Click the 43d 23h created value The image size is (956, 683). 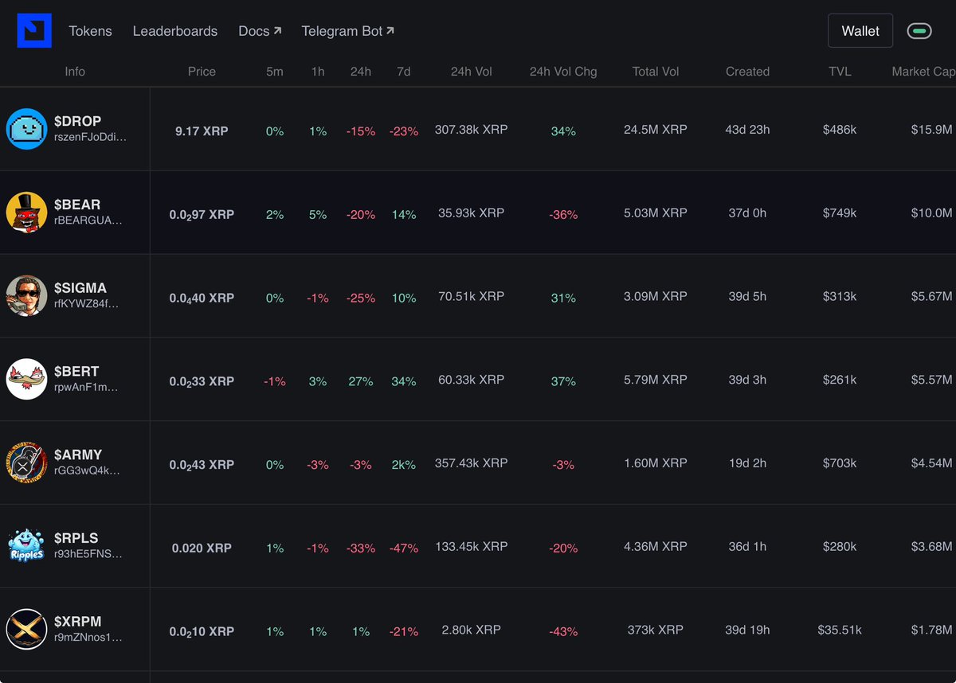pos(747,130)
